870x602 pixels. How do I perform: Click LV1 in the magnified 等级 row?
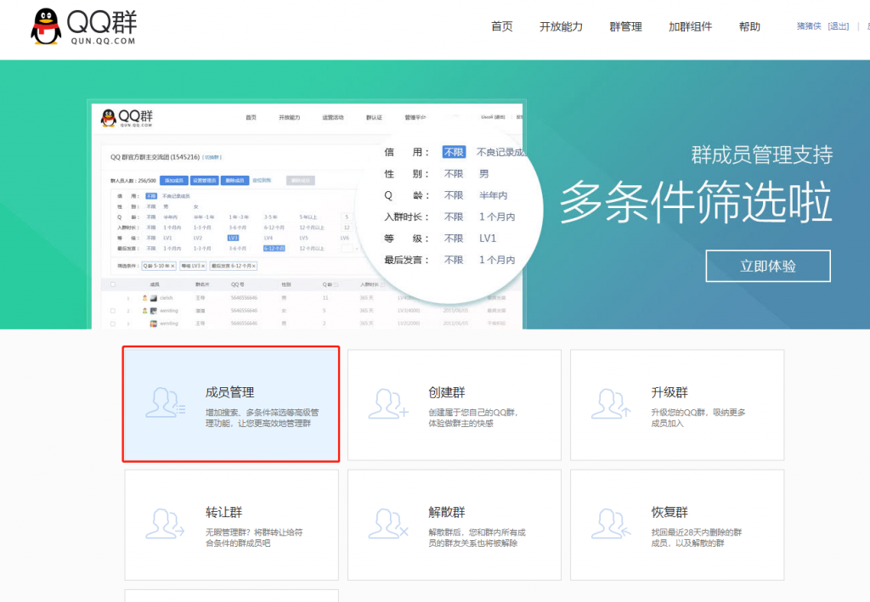tap(488, 239)
